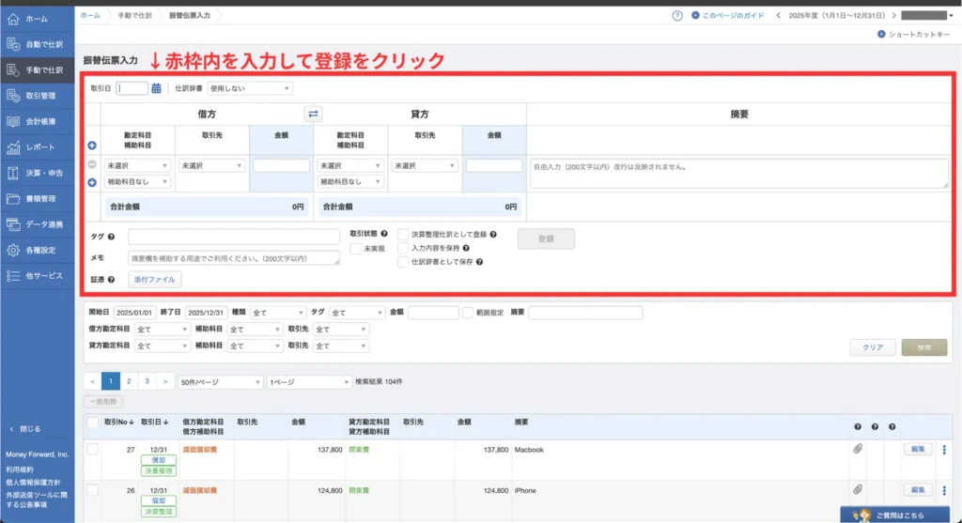Expand the 仕訳辞書 dropdown
The image size is (962, 523).
249,89
